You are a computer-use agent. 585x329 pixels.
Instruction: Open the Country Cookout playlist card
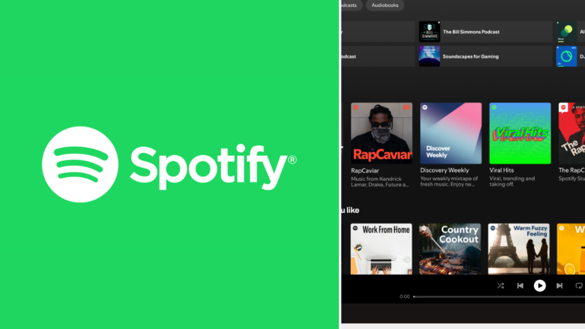451,249
